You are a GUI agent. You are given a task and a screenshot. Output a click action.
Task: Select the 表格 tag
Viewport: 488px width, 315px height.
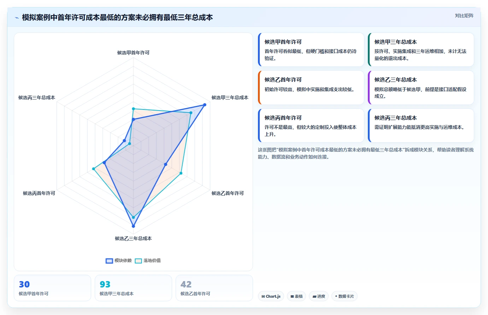[x=296, y=296]
